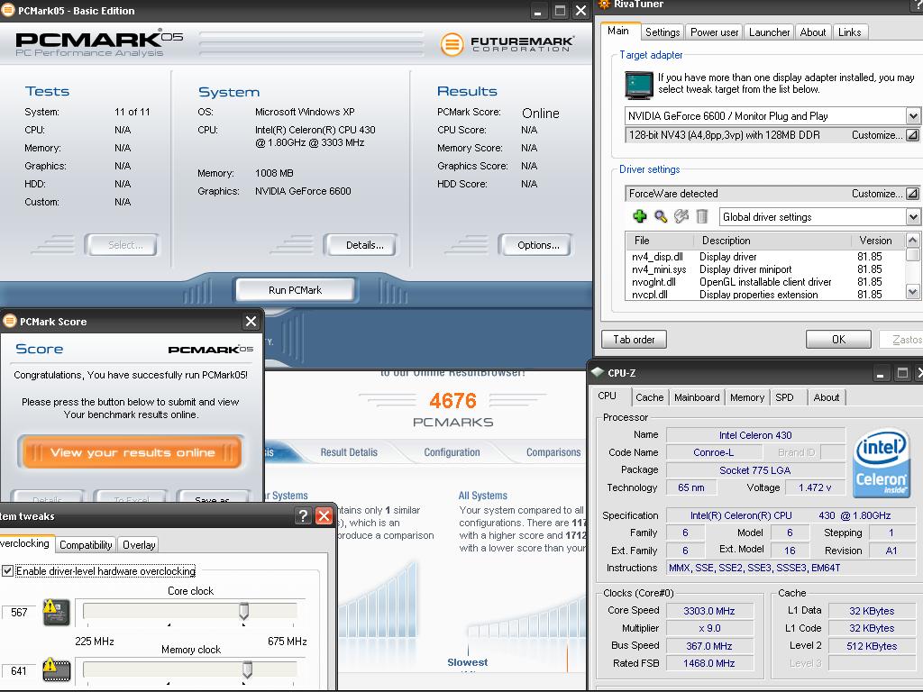Click the trash delete icon in driver settings
This screenshot has width=923, height=692.
pyautogui.click(x=701, y=216)
